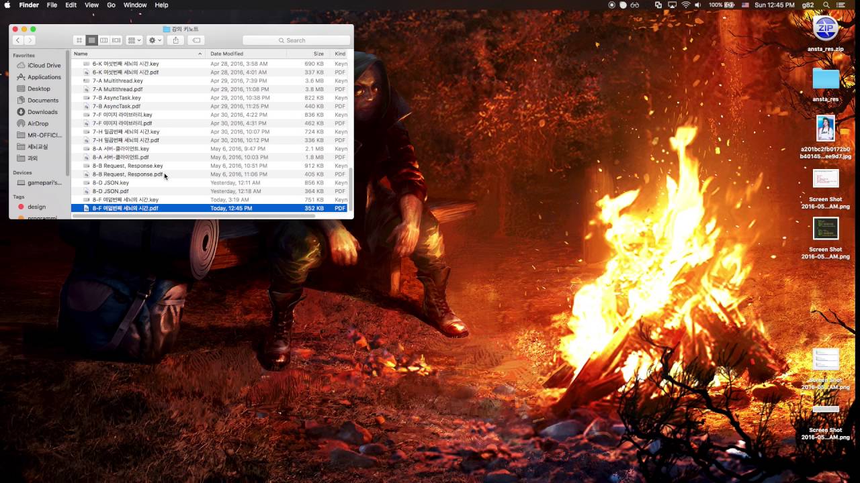This screenshot has height=483, width=860.
Task: Go forward with the Finder forward arrow
Action: click(29, 40)
